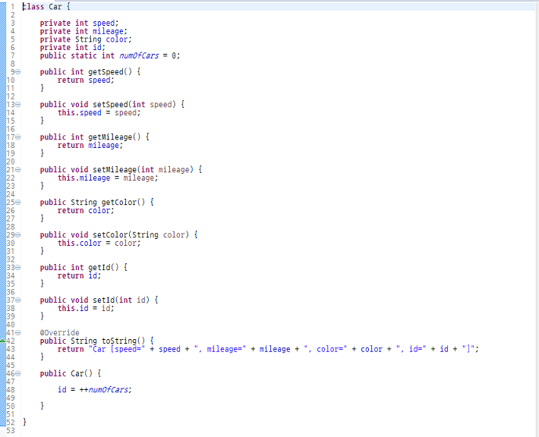
Task: Click 'public int getId()' method signature
Action: point(84,267)
